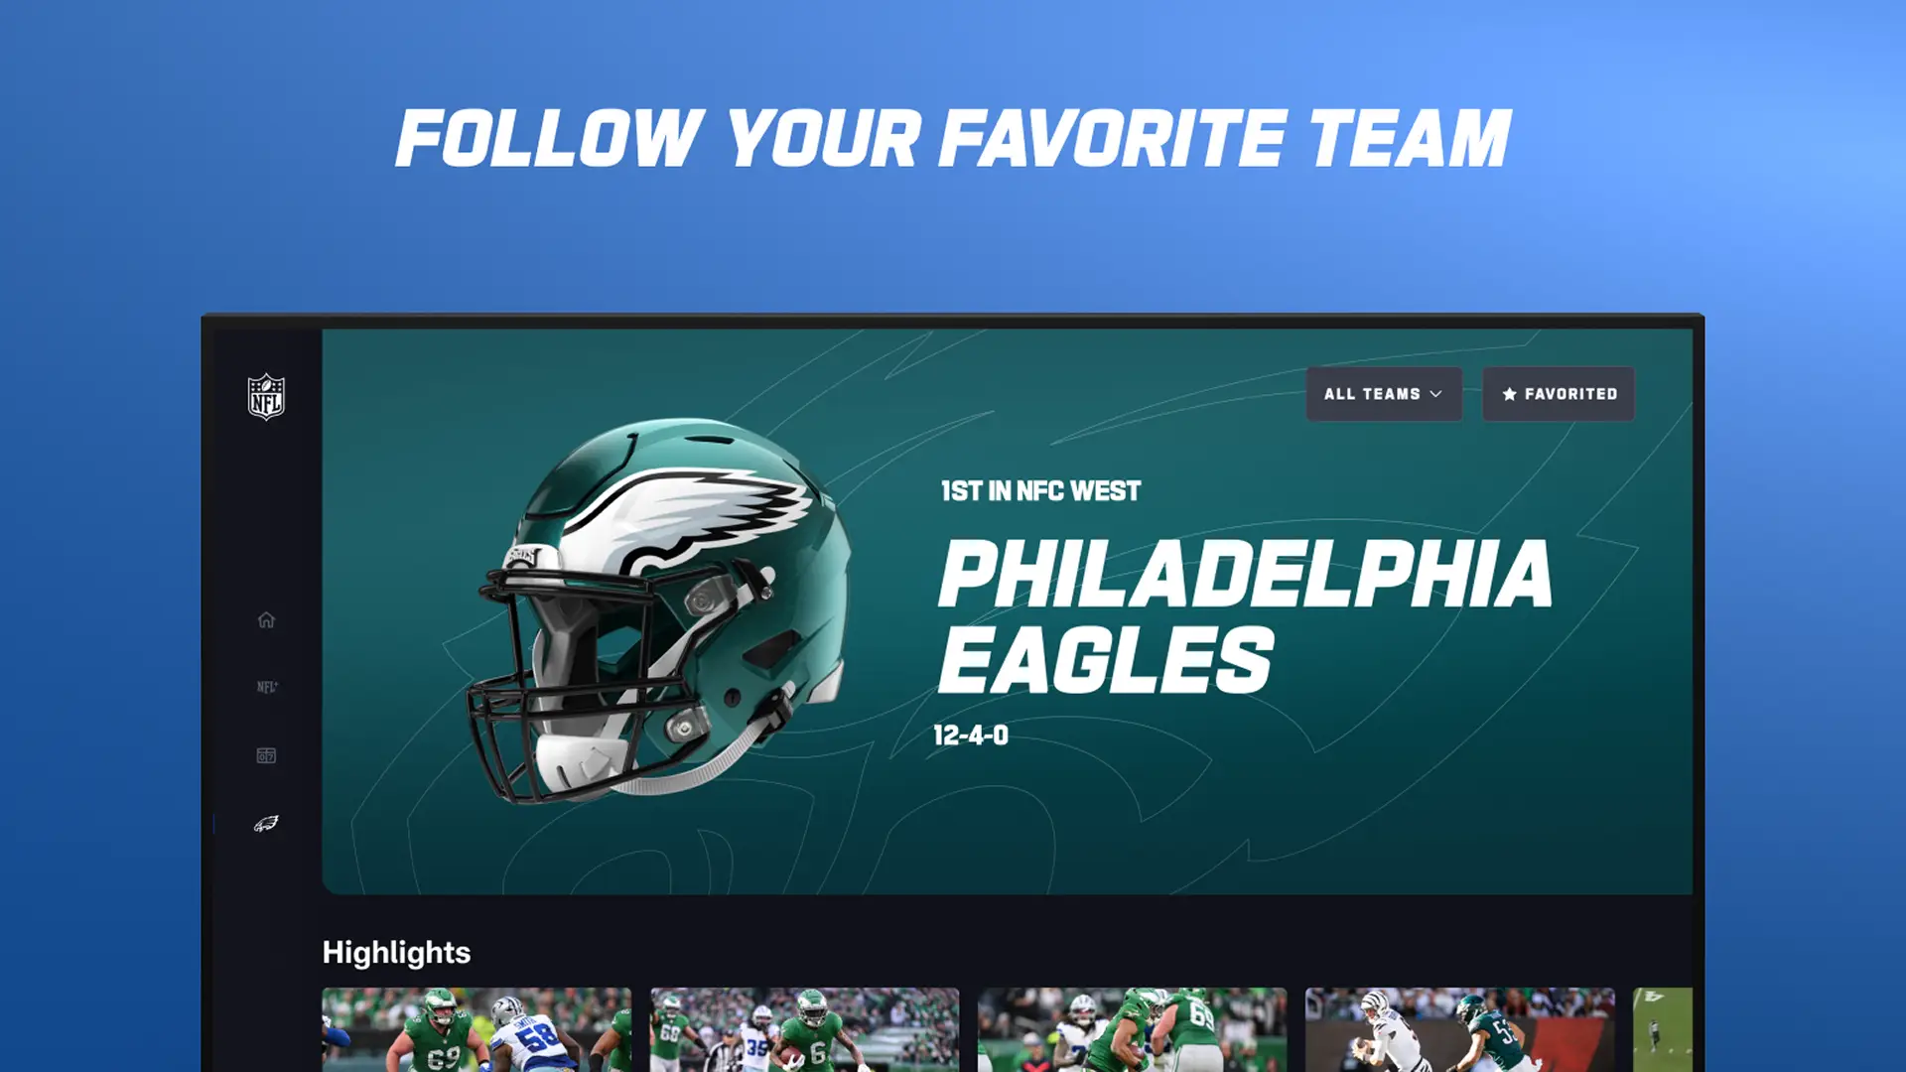Screen dimensions: 1906x1072
Task: Open second highlight with Eagles runner number 6
Action: point(805,1029)
